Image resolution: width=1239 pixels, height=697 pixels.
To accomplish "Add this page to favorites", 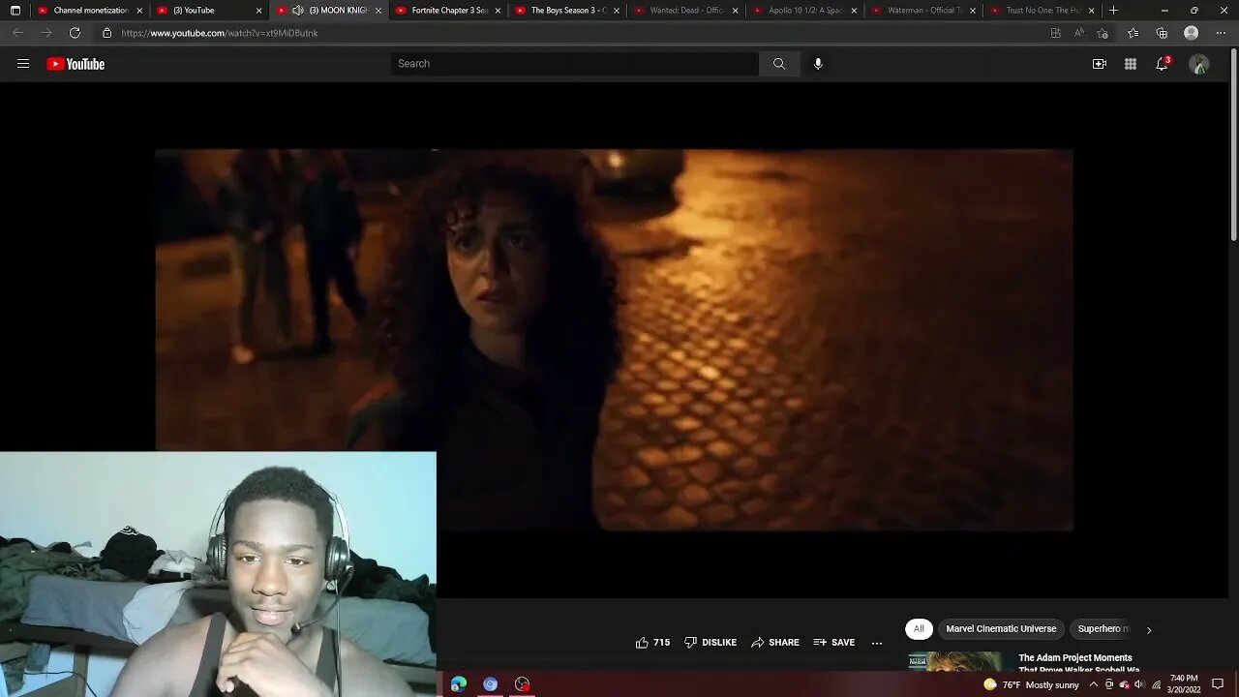I will tap(1103, 33).
